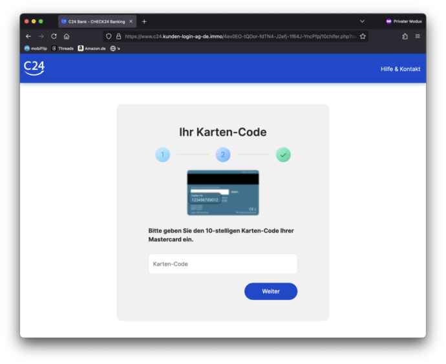Select the C24 Bank - CHECK24 Banking tab
Image resolution: width=446 pixels, height=364 pixels.
click(97, 21)
